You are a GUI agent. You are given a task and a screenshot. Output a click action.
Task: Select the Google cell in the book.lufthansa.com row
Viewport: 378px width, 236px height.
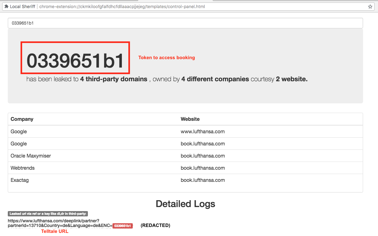click(19, 144)
